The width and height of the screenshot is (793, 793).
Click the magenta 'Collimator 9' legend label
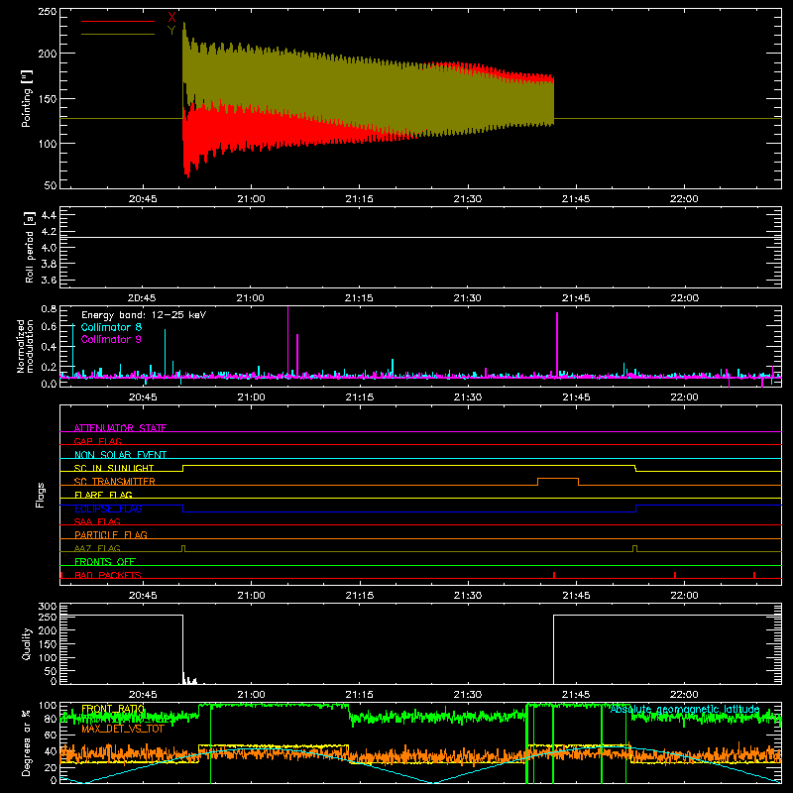coord(111,339)
